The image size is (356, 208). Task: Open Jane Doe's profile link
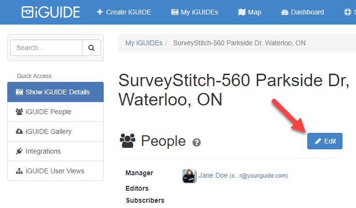tap(213, 175)
